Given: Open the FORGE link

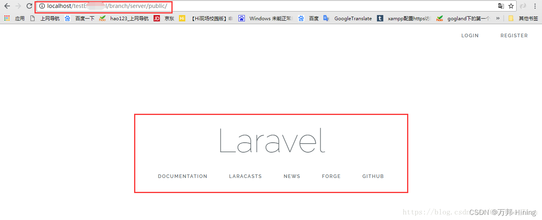Looking at the screenshot, I should pyautogui.click(x=331, y=176).
